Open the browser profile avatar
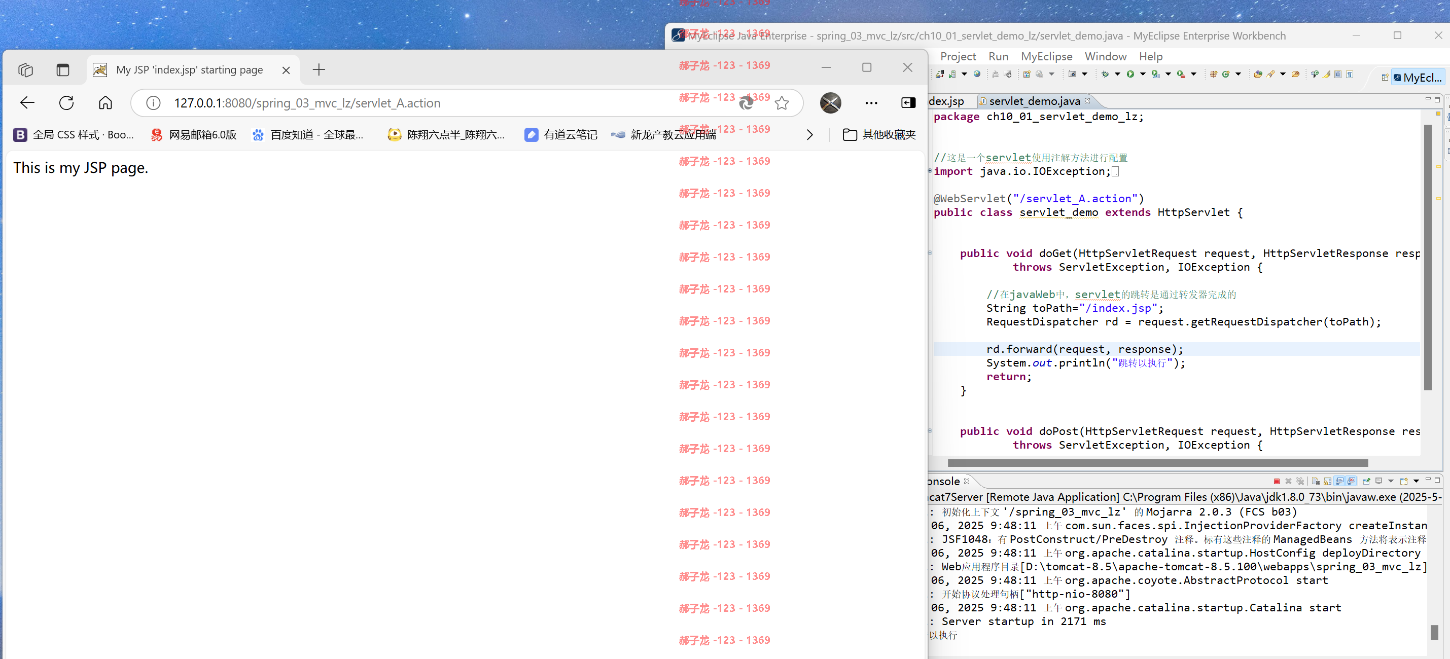Screen dimensions: 1450x659 pyautogui.click(x=830, y=103)
